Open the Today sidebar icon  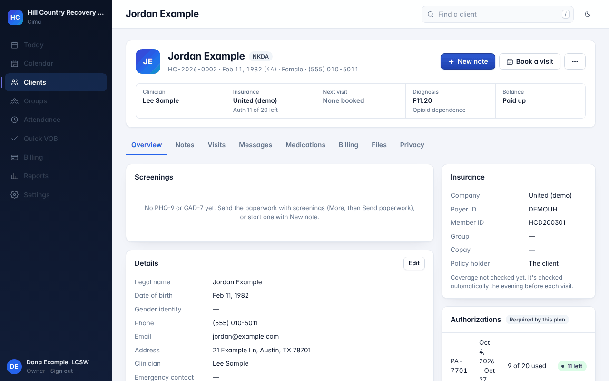[15, 45]
